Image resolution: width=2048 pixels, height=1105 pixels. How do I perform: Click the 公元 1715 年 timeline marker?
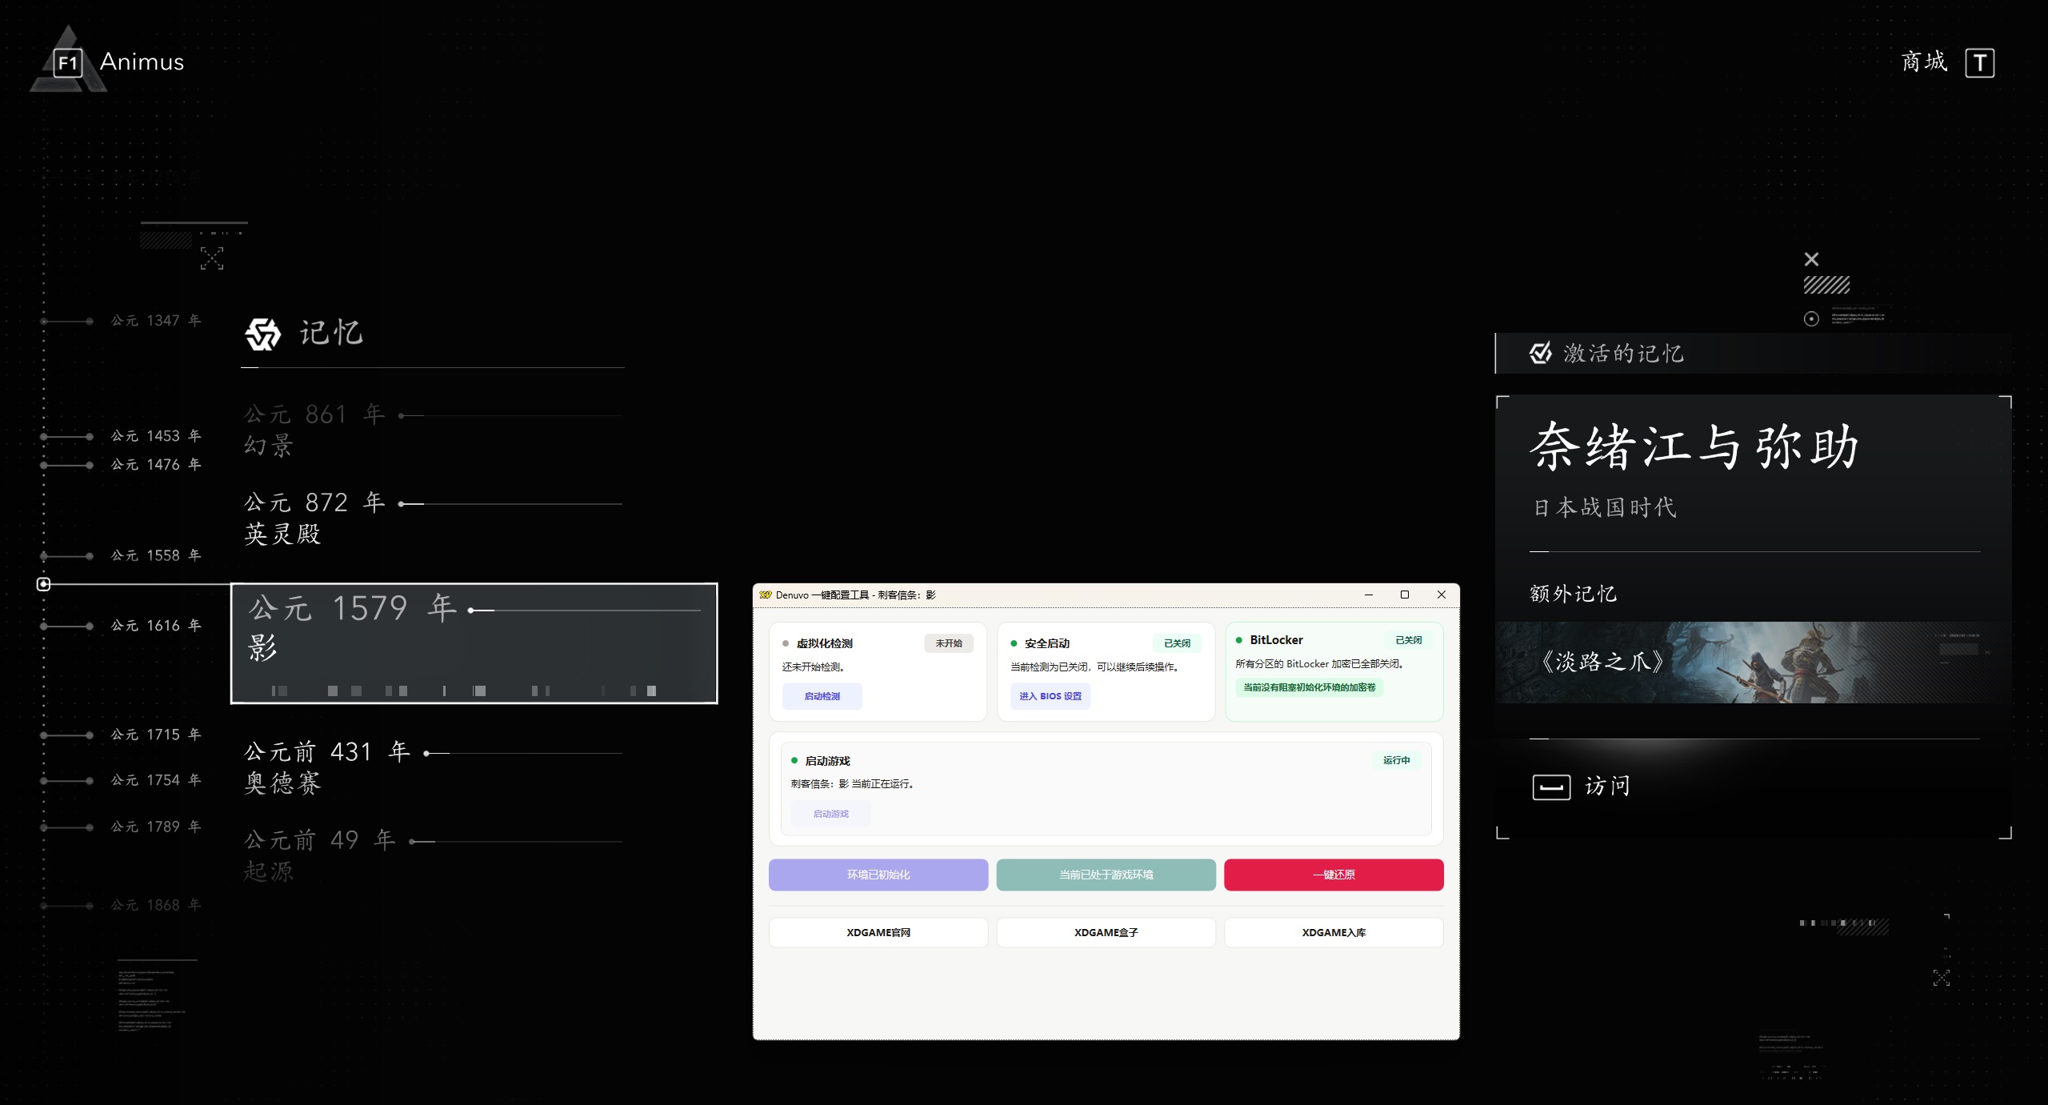(x=156, y=735)
